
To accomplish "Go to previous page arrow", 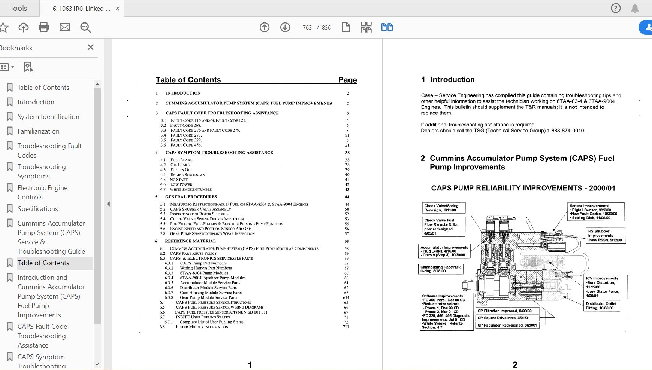I will coord(265,27).
